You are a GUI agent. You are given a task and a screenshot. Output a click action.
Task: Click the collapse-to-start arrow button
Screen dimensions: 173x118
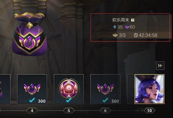pos(160,65)
